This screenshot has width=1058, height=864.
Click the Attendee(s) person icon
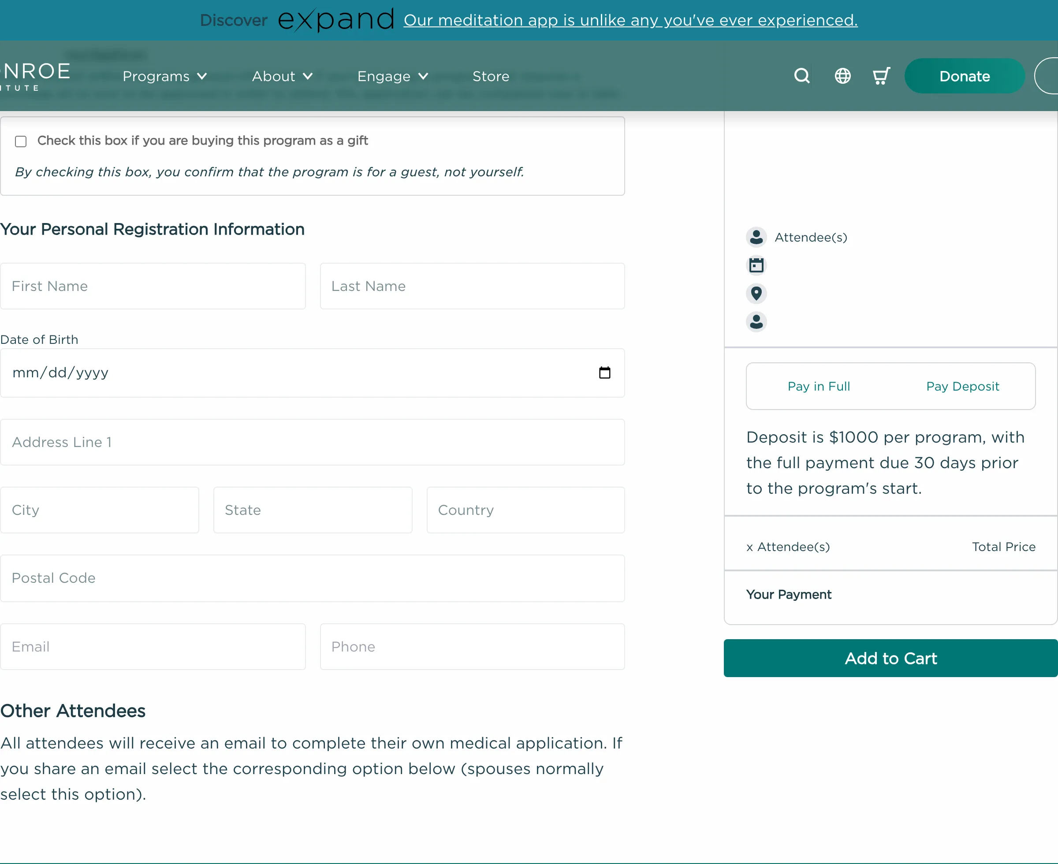756,238
